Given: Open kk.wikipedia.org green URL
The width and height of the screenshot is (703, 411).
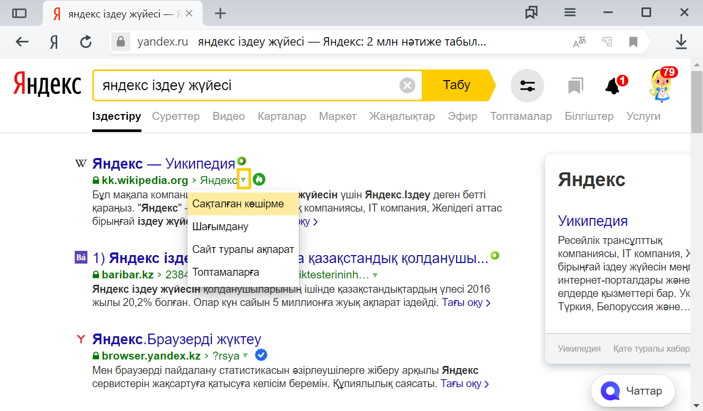Looking at the screenshot, I should tap(145, 180).
